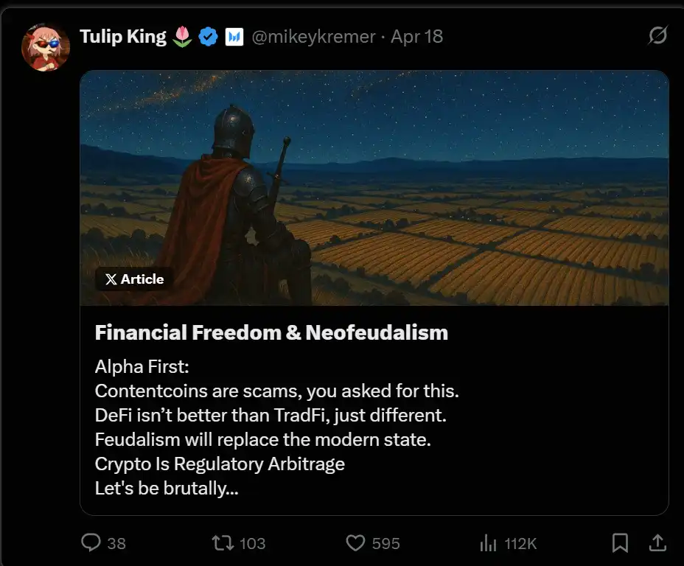This screenshot has width=684, height=566.
Task: Repost the Tulip King article post
Action: coord(221,543)
